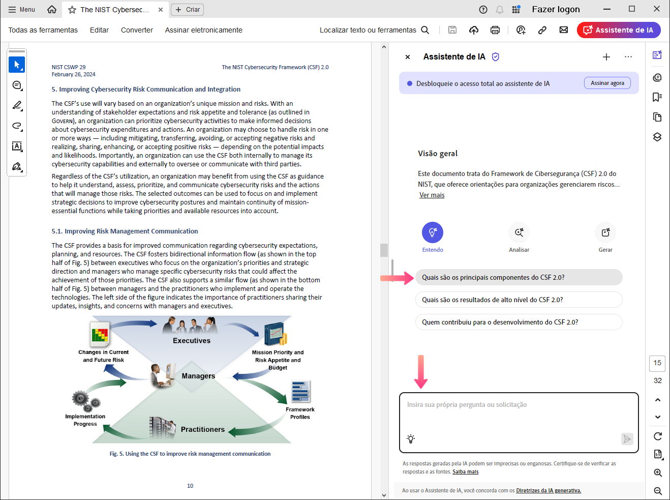Select the signature pen tool
Viewport: 670px width, 500px height.
[x=17, y=167]
